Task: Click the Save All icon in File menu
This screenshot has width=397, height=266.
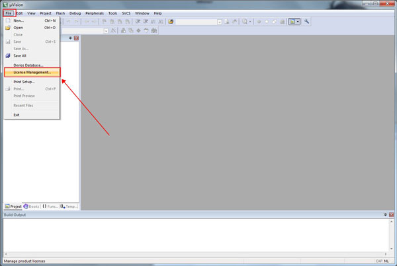Action: click(8, 55)
